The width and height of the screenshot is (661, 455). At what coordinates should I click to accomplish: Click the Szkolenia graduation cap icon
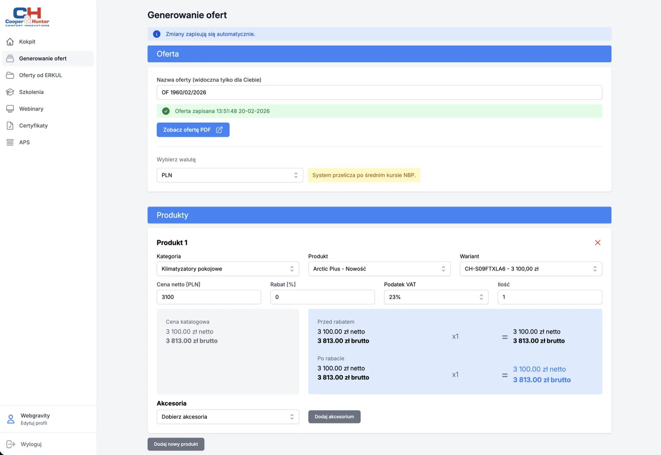pyautogui.click(x=10, y=92)
